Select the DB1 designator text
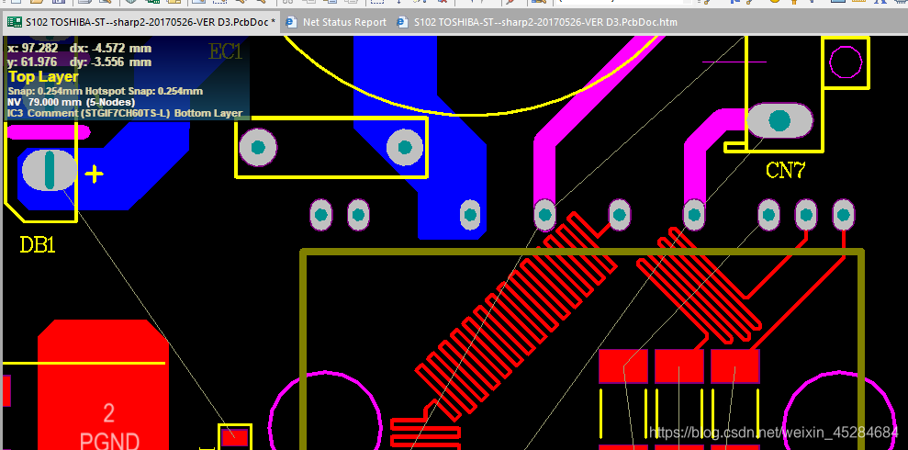The image size is (908, 450). [38, 245]
